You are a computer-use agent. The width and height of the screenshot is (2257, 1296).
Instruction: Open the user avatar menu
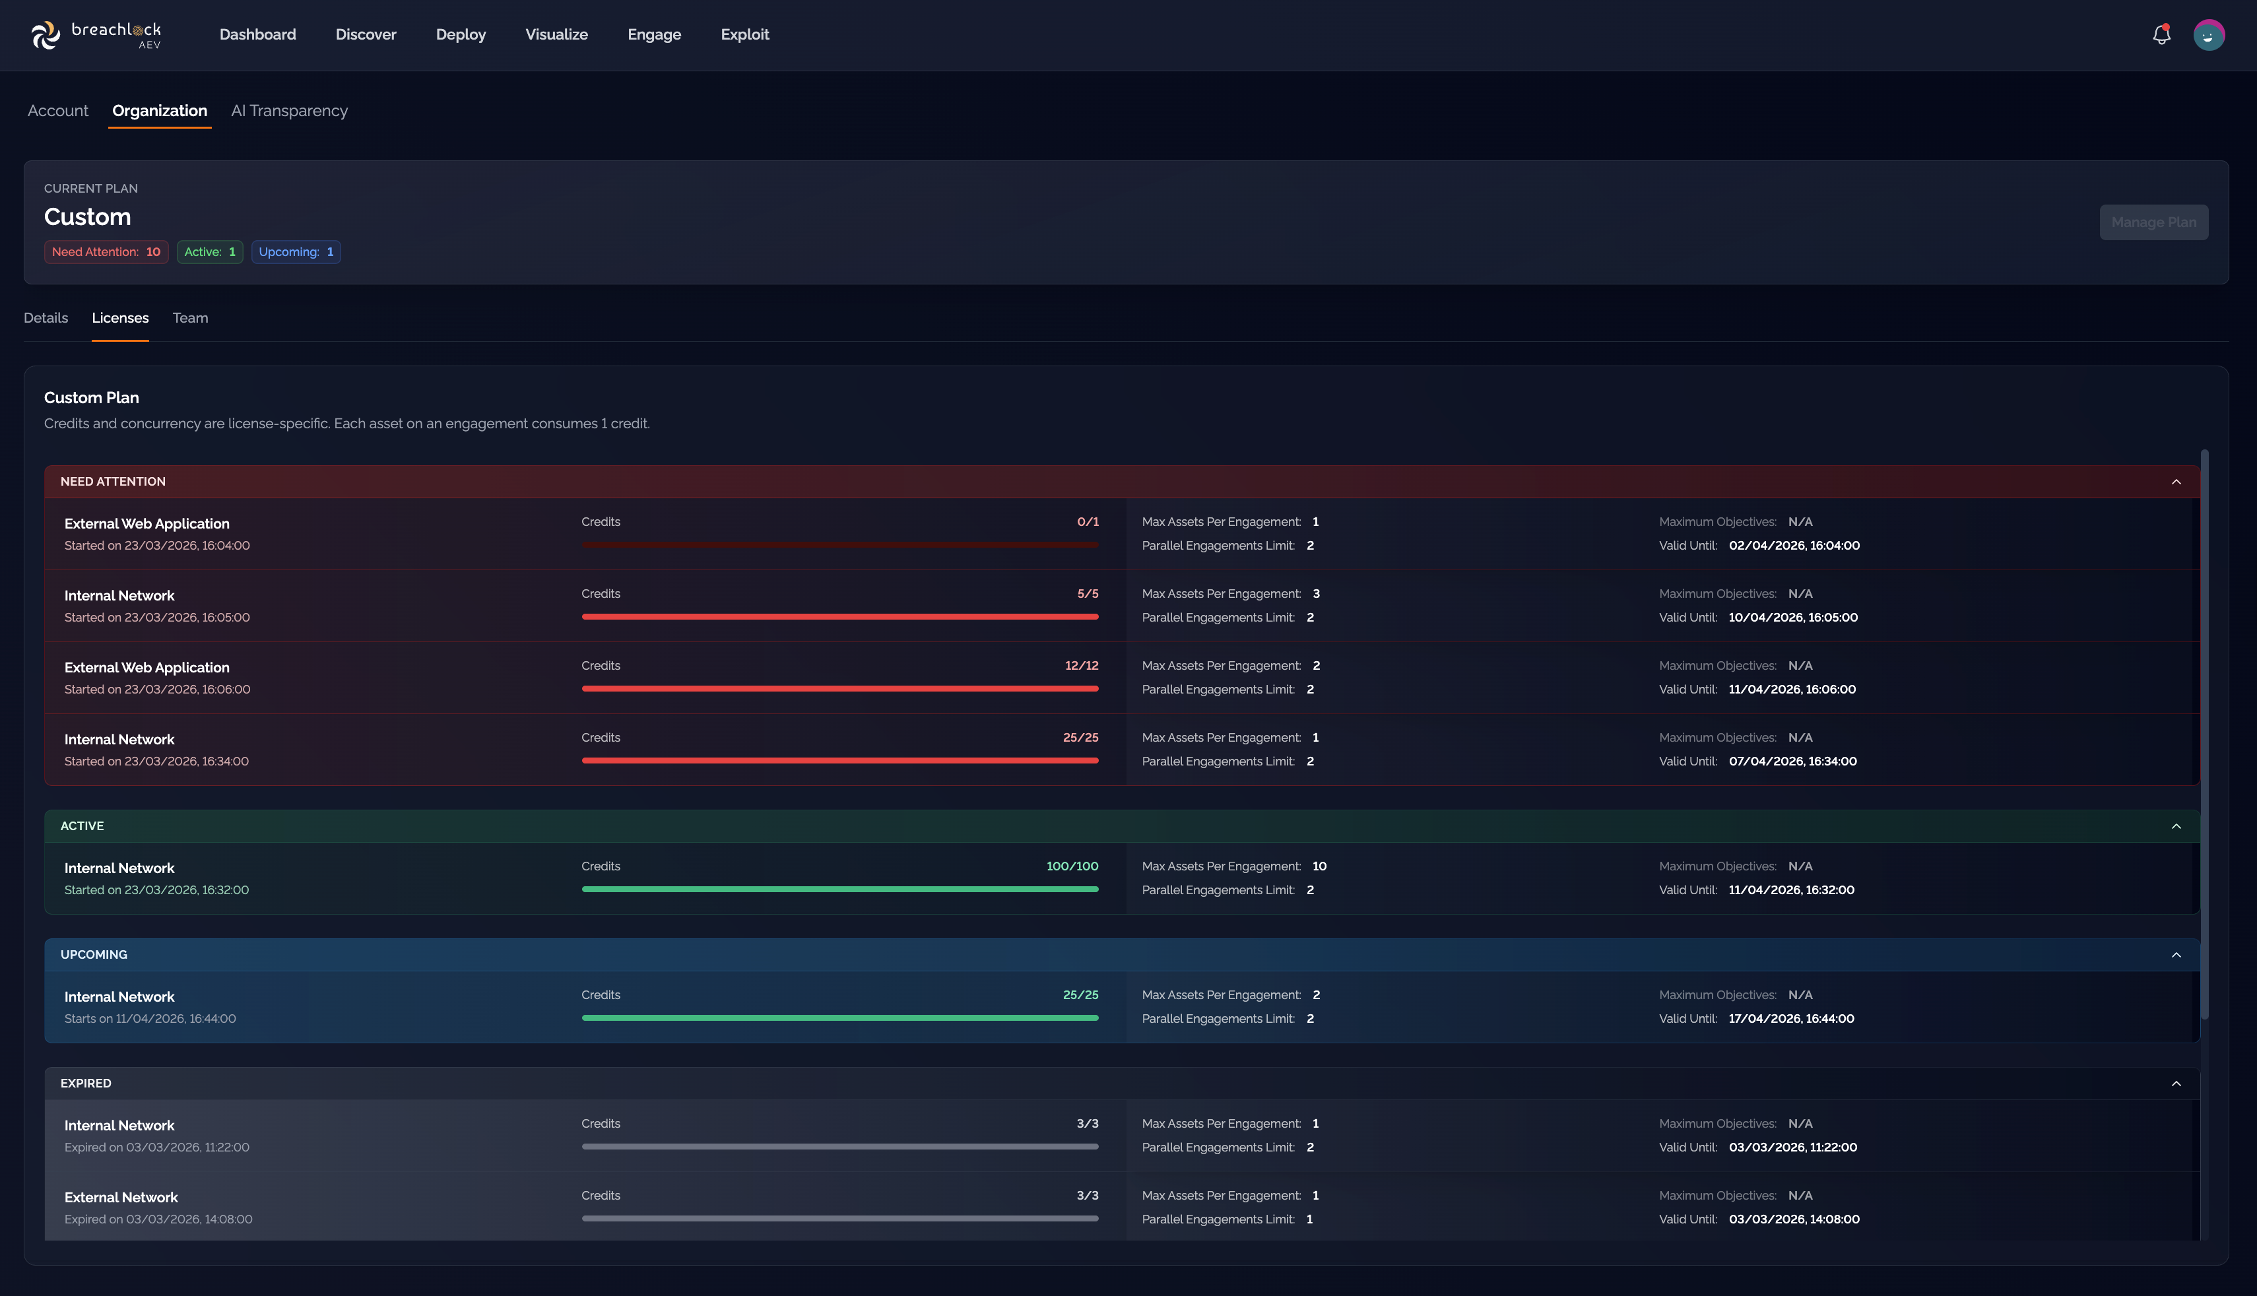[2208, 35]
